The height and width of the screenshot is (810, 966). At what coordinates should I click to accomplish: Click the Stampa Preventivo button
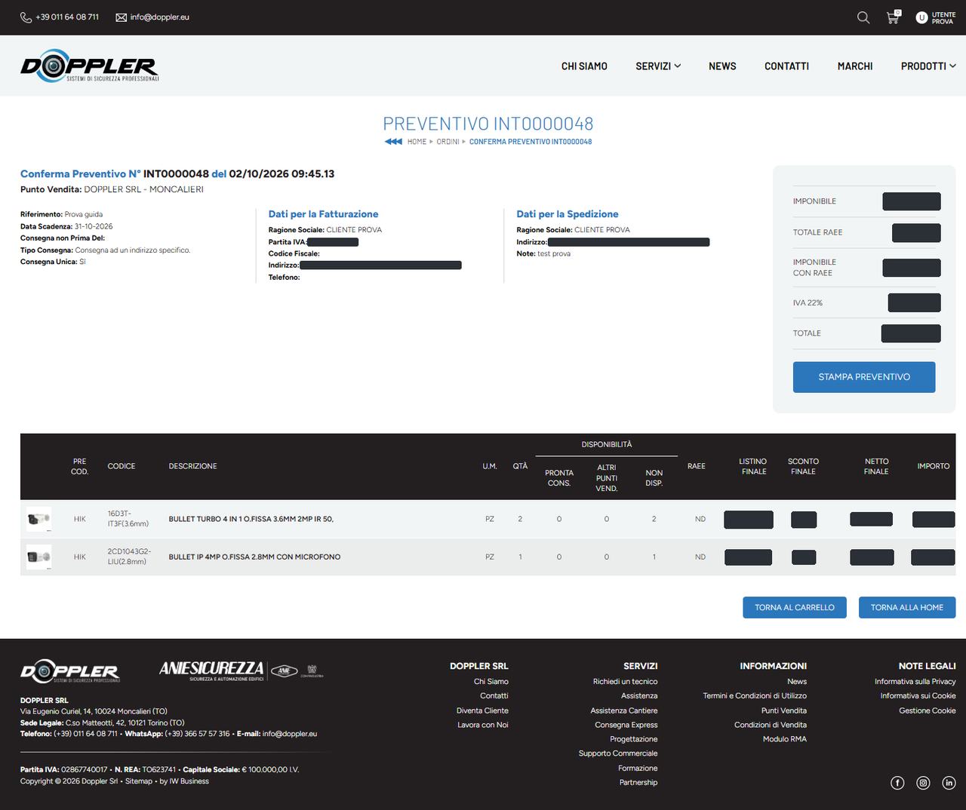pos(864,377)
